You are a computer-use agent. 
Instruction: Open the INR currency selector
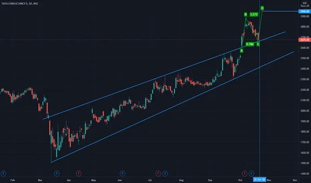click(305, 3)
